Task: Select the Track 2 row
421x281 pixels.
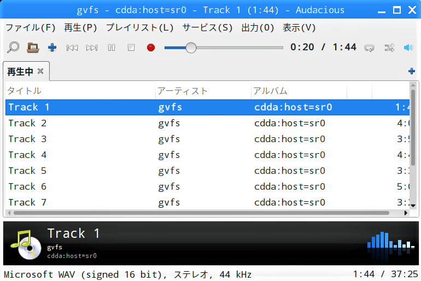Action: tap(207, 123)
